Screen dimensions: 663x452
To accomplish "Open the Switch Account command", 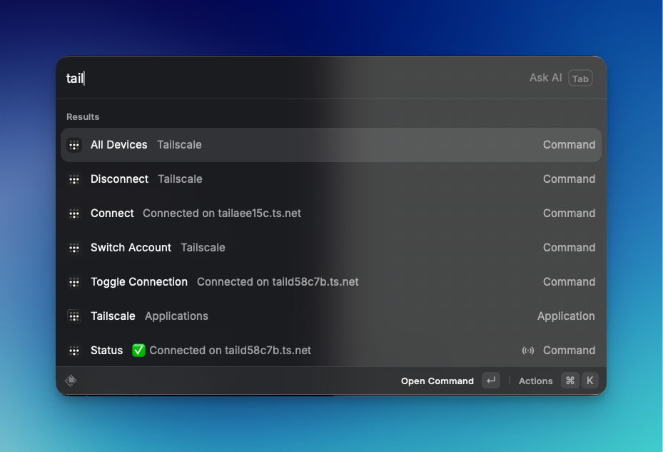I will [131, 248].
